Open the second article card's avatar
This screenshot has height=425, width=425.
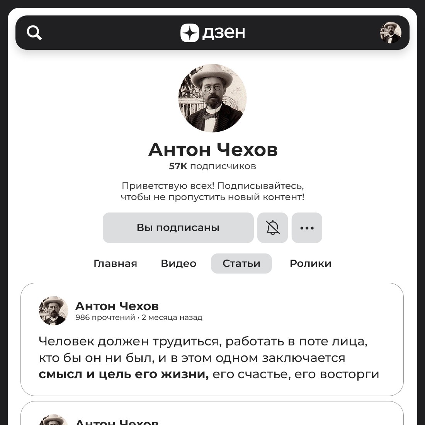[x=53, y=420]
